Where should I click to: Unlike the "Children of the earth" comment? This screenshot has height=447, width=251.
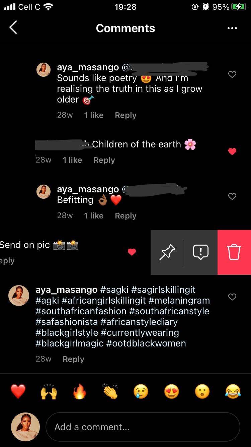pos(232,152)
